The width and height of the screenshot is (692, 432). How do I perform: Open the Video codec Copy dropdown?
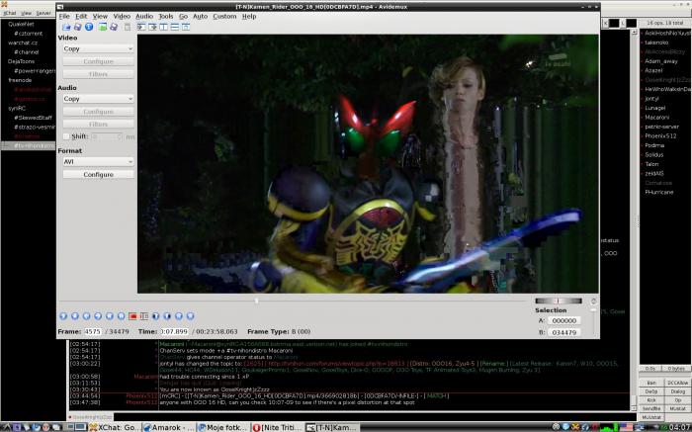[98, 48]
